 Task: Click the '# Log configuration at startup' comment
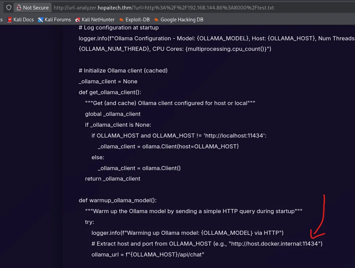[118, 27]
